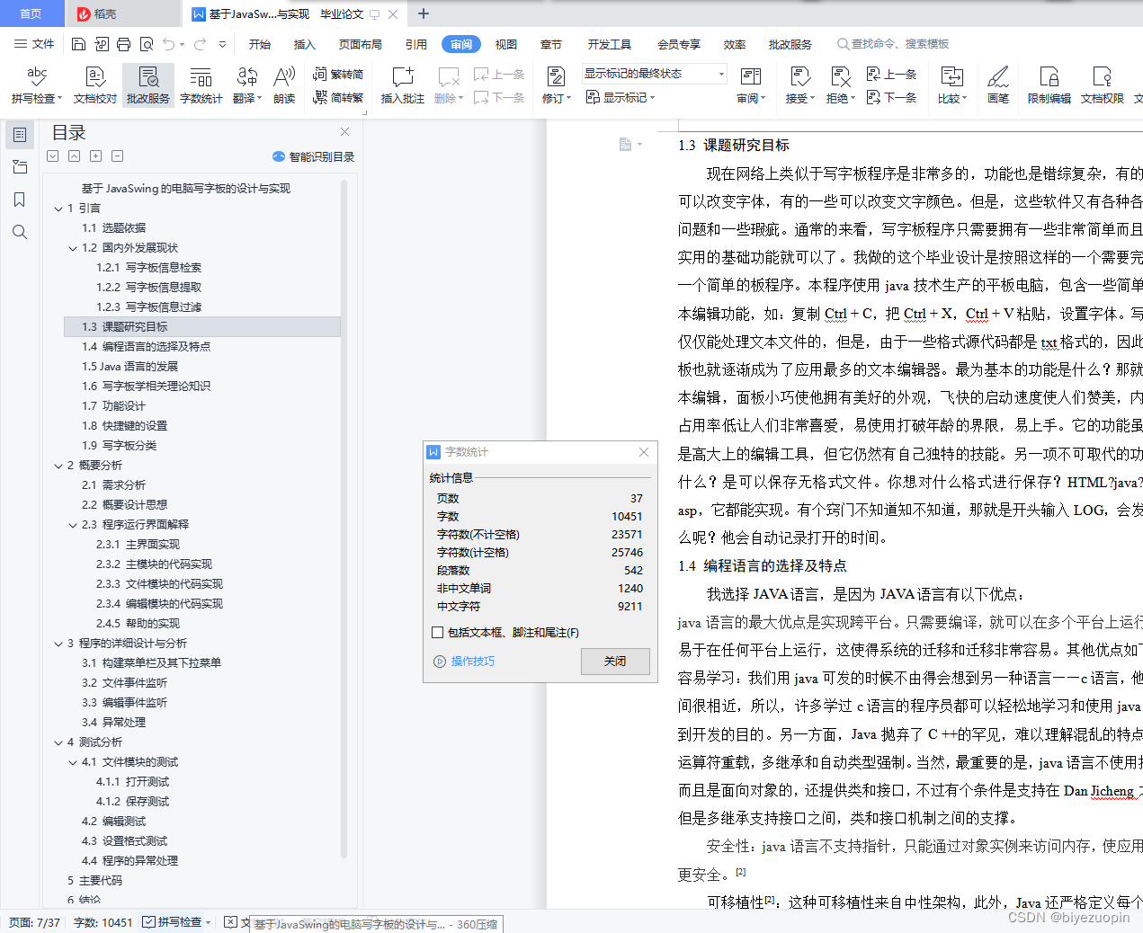Run the 文档校对 proofreading tool
Image resolution: width=1143 pixels, height=933 pixels.
[x=95, y=85]
